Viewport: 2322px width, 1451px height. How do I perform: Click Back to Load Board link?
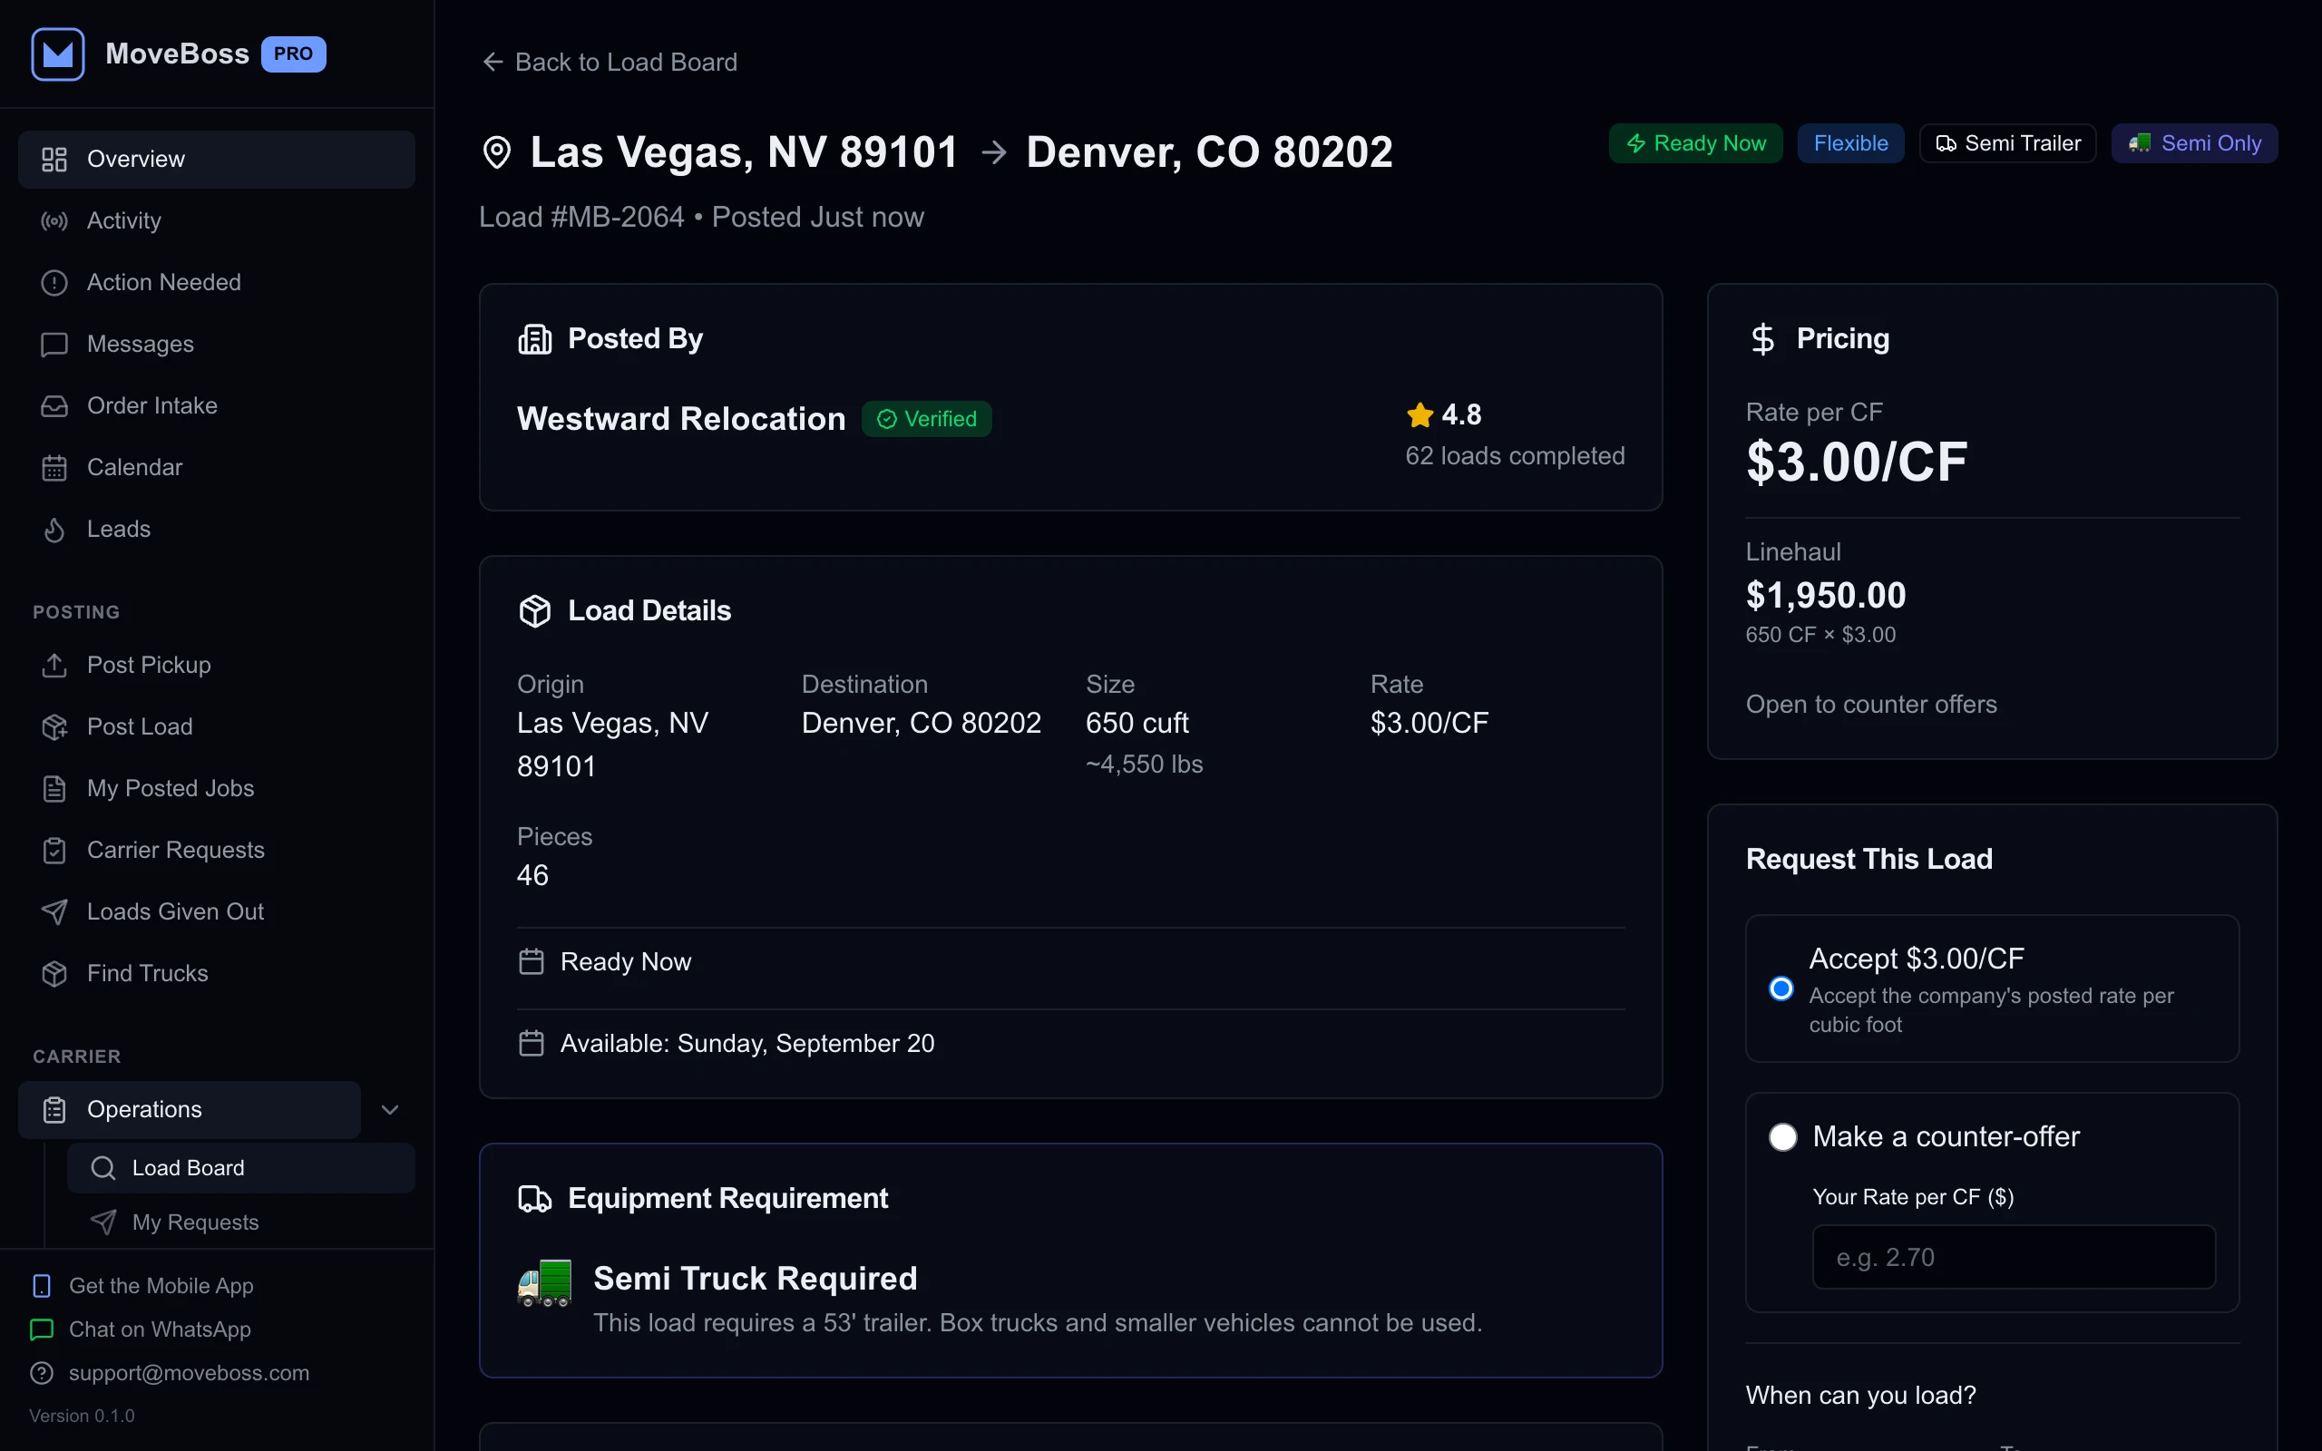610,63
